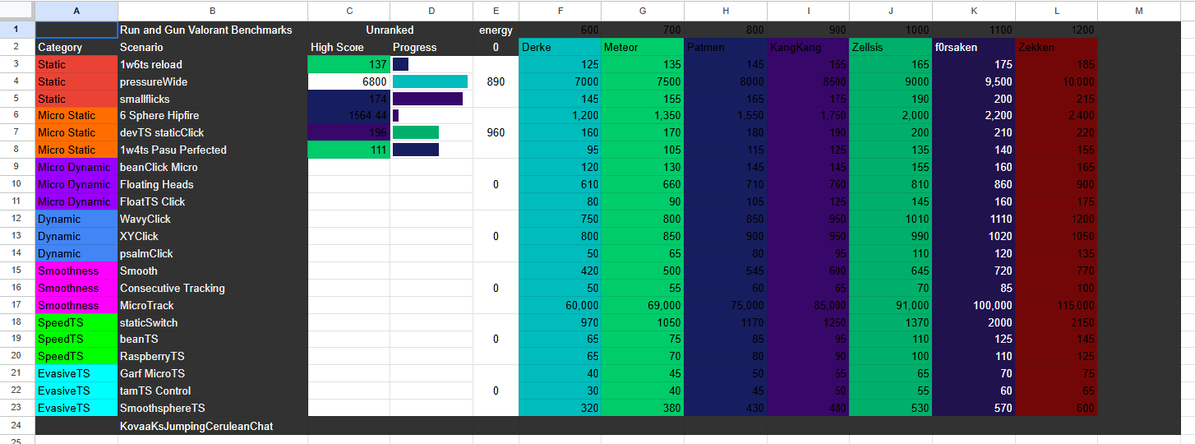
Task: Select the 'Floating Heads' scenario cell
Action: tap(212, 184)
